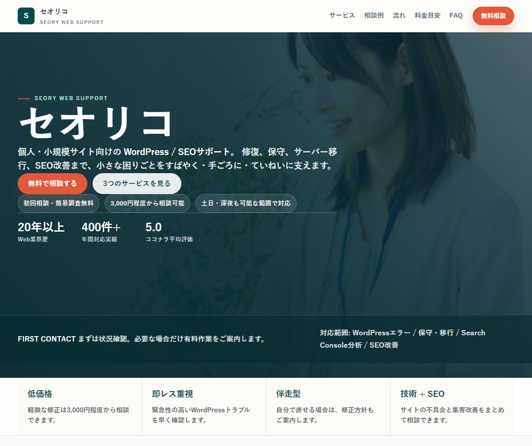
Task: Select the 3,000円程度から相談可能 pill
Action: 147,203
